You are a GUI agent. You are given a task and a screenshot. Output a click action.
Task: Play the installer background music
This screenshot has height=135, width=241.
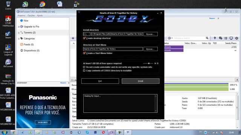[155, 63]
